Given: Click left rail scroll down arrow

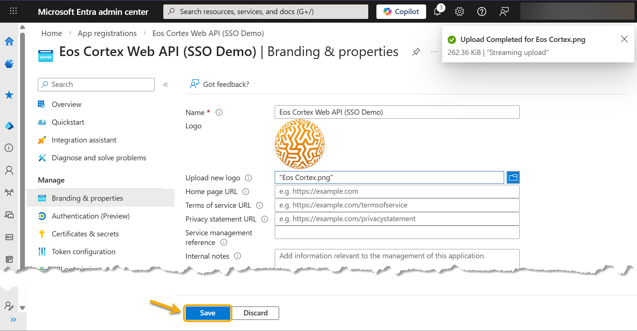Looking at the screenshot, I should pos(22,308).
